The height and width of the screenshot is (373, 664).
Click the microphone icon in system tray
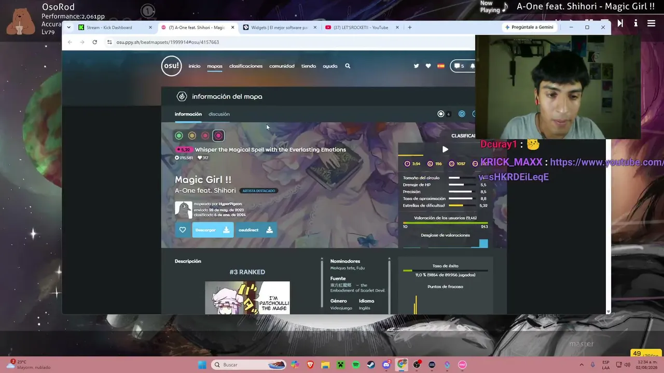click(593, 365)
